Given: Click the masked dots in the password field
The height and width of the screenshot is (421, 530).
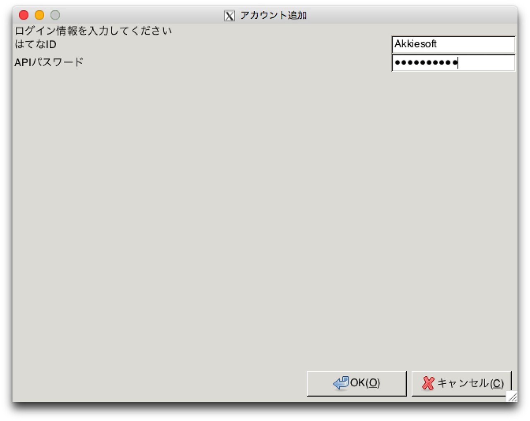Looking at the screenshot, I should click(425, 63).
